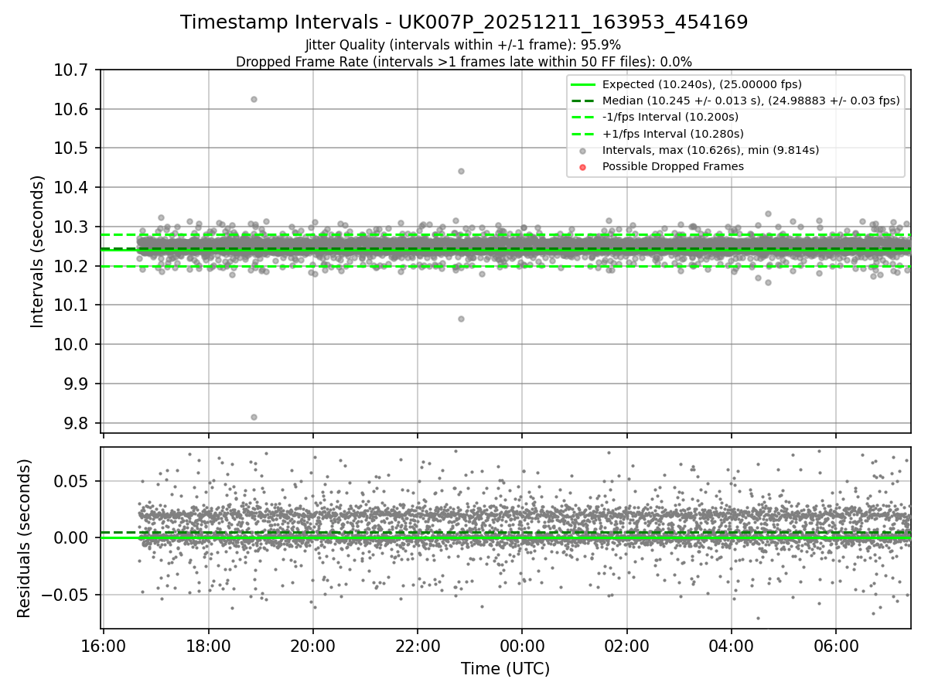The width and height of the screenshot is (928, 696).
Task: Click the 'Intervals (seconds)' y-axis label
Action: (x=38, y=251)
